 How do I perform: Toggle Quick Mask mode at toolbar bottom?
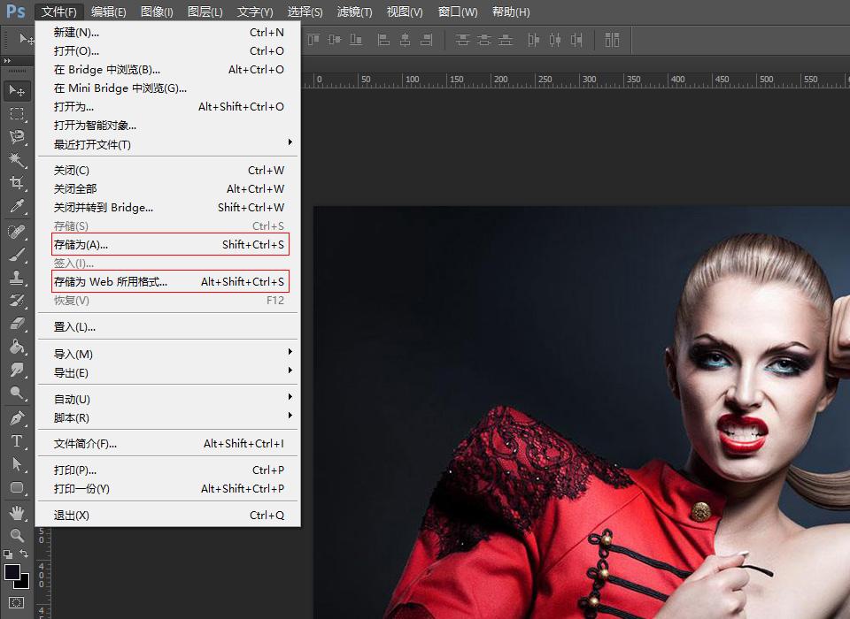(x=17, y=603)
